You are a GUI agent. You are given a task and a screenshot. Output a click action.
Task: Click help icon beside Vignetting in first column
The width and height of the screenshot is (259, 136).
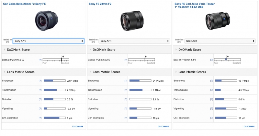pos(40,108)
